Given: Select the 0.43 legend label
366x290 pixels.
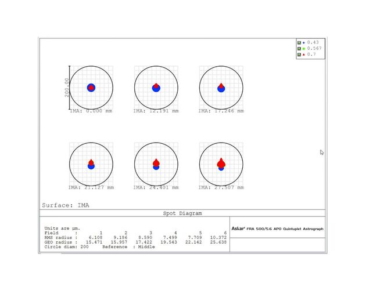Looking at the screenshot, I should coord(313,42).
